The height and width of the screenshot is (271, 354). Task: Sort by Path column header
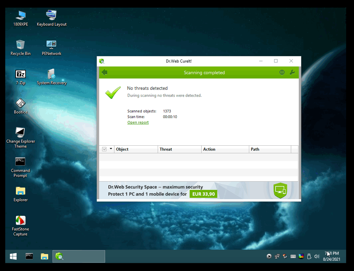coord(270,149)
